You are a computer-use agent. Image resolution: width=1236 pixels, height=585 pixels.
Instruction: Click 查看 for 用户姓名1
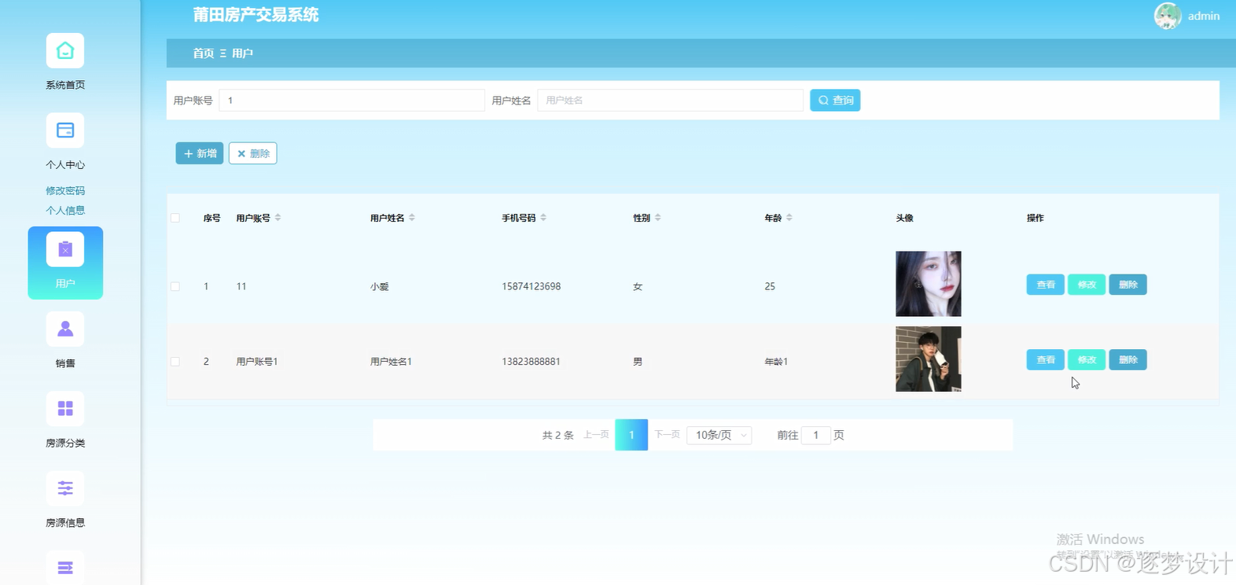(1046, 359)
